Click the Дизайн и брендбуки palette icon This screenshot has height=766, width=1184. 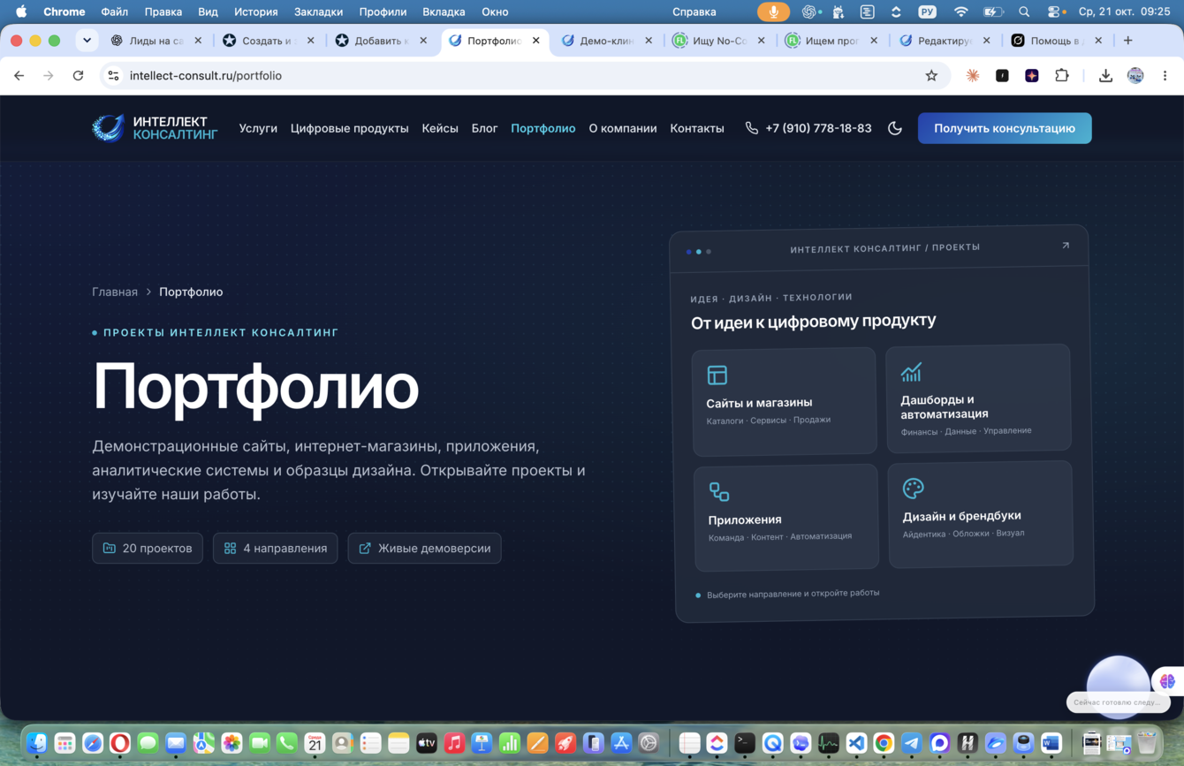click(913, 488)
